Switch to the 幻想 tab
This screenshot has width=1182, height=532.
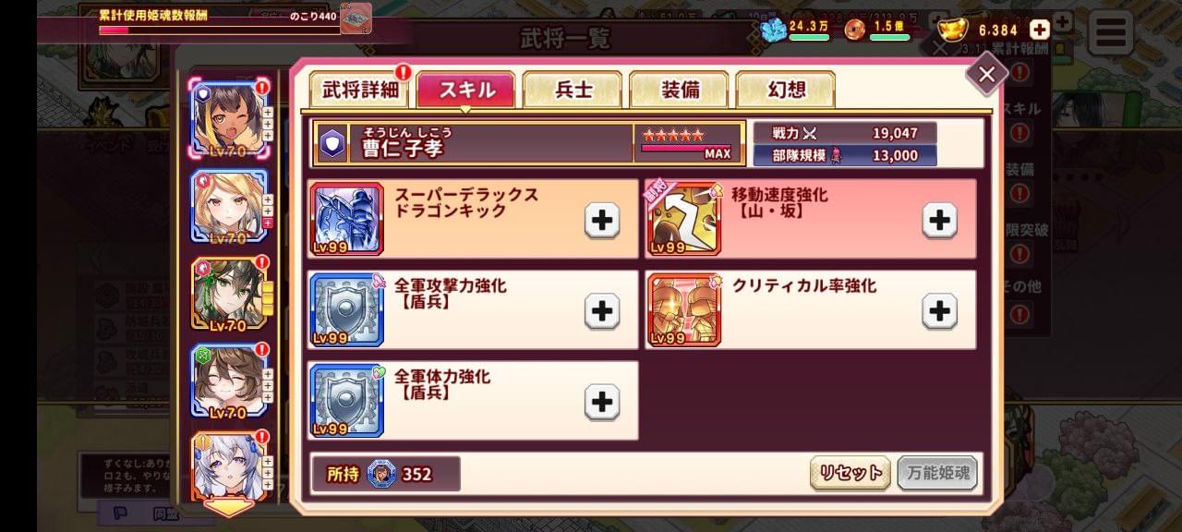tap(786, 90)
